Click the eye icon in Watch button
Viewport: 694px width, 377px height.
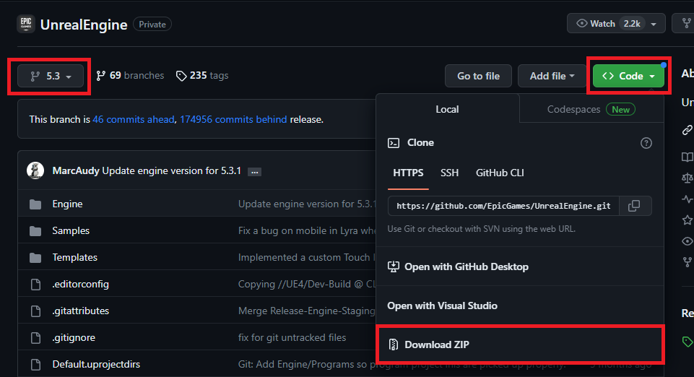coord(581,23)
